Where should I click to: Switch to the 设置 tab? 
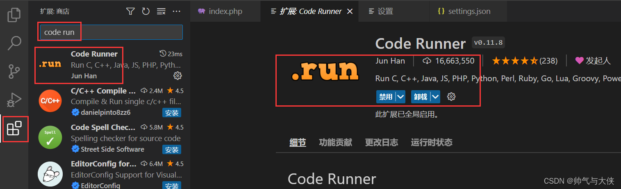(x=394, y=11)
